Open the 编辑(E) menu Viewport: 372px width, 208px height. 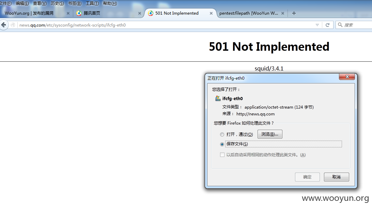click(x=22, y=3)
